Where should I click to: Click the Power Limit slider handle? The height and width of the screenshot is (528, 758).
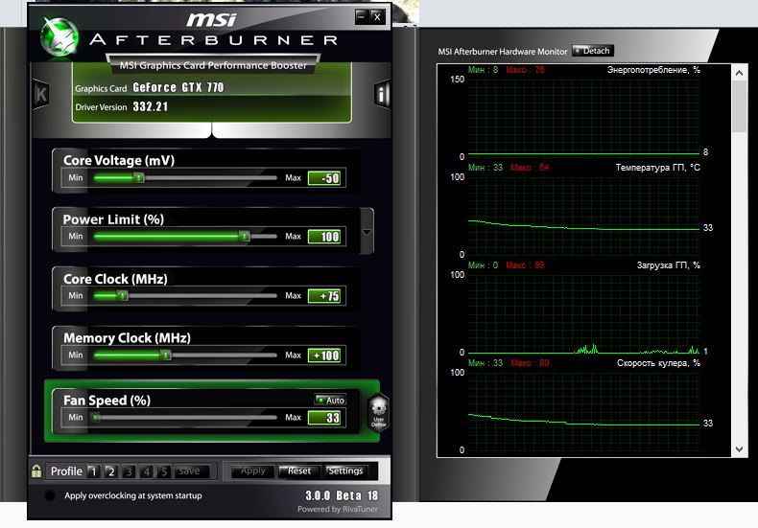pos(244,236)
